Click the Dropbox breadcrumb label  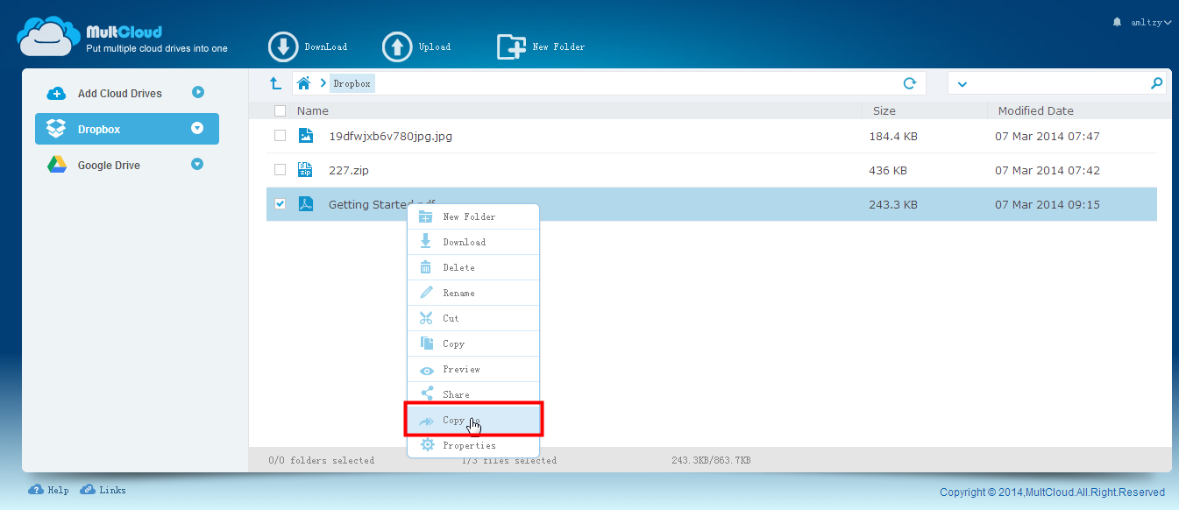pos(352,83)
